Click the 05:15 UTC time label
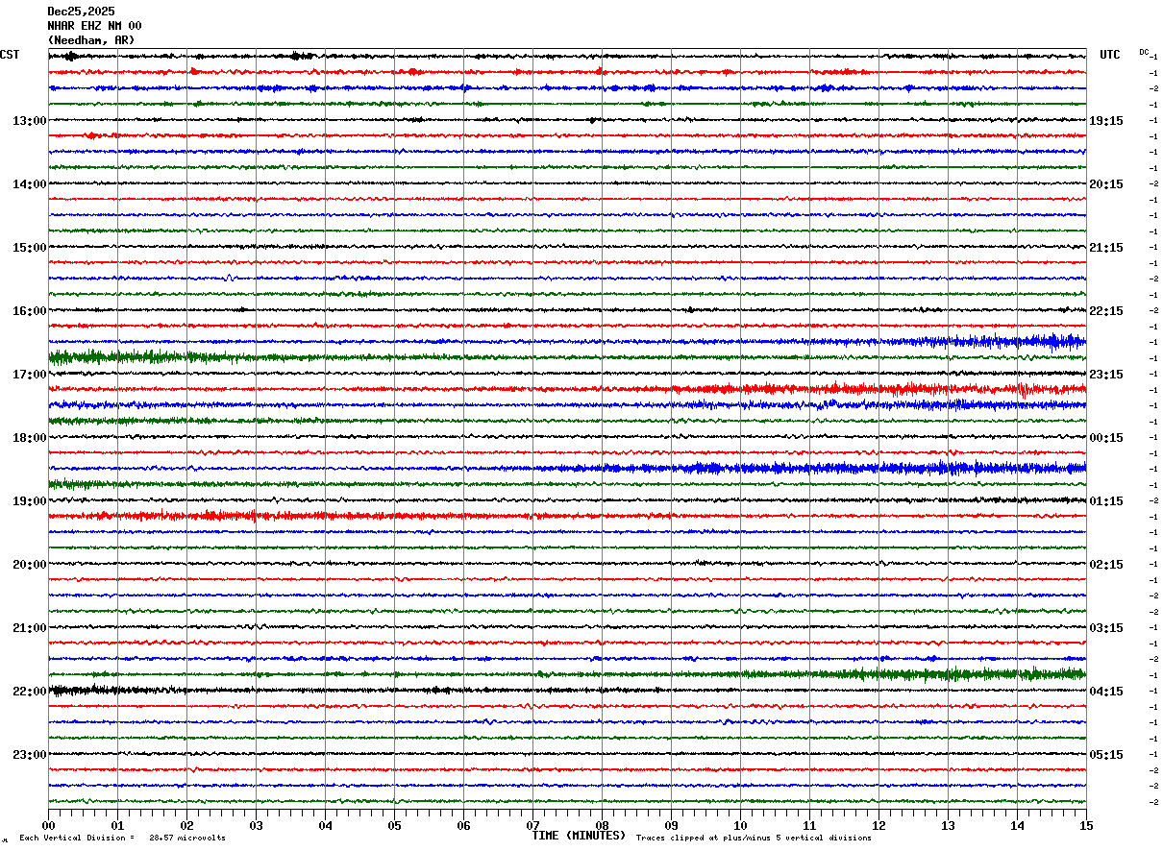The image size is (1163, 851). click(x=1106, y=755)
